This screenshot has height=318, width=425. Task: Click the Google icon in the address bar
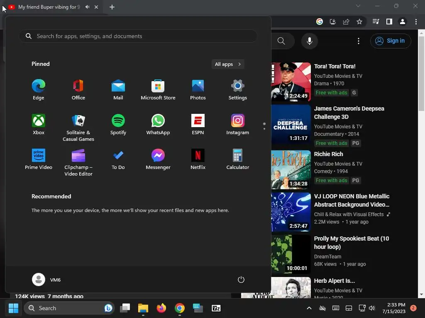pos(320,22)
